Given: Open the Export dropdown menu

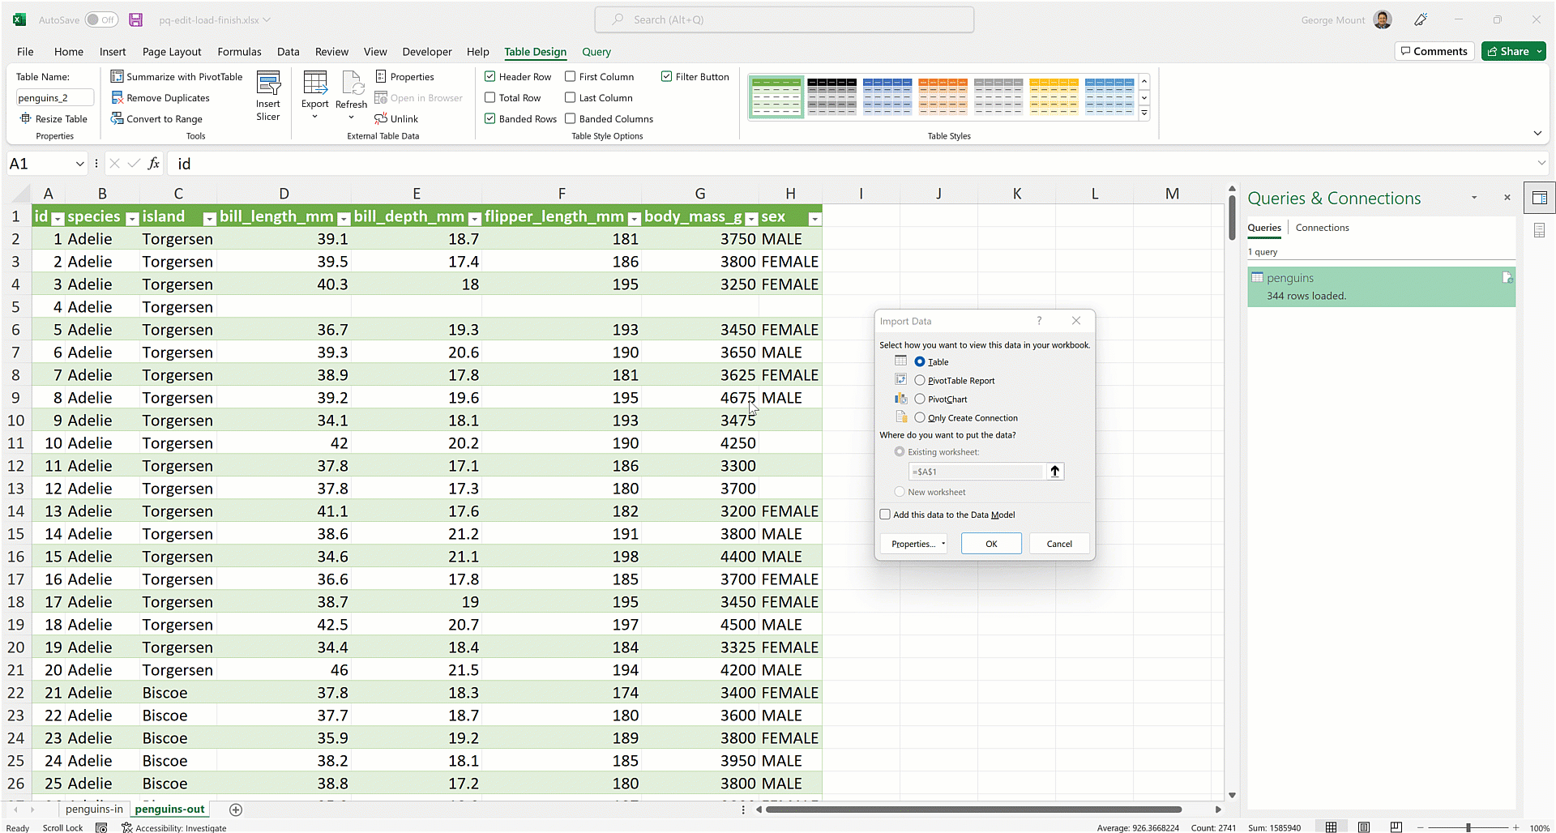Looking at the screenshot, I should click(x=314, y=117).
